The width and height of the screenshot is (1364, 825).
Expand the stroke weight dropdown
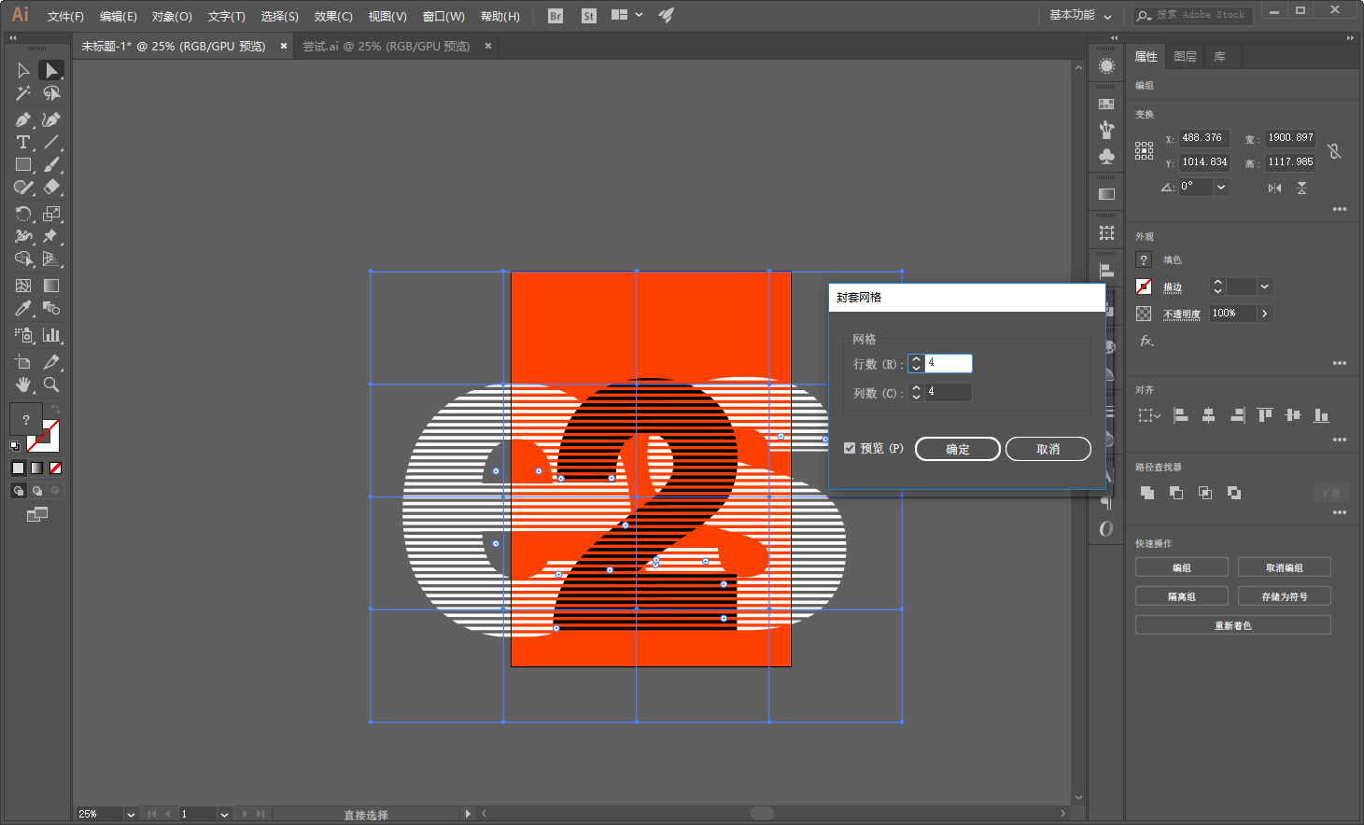pyautogui.click(x=1264, y=287)
